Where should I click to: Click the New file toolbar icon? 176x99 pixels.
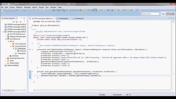[x=2, y=10]
